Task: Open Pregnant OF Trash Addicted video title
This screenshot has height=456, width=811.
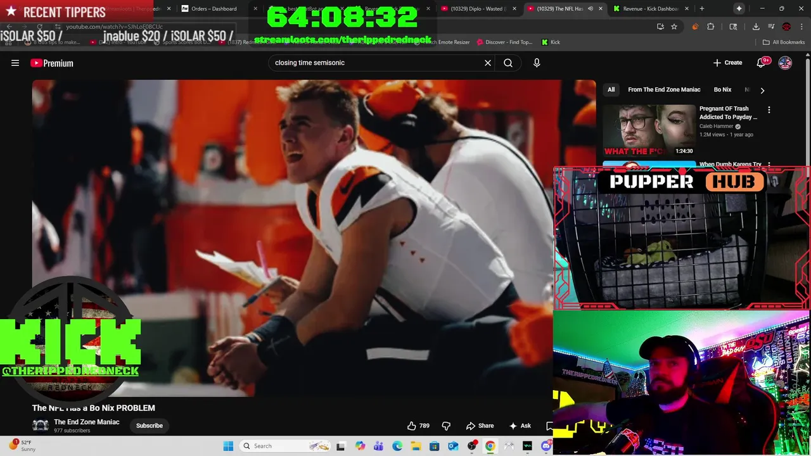Action: [728, 113]
